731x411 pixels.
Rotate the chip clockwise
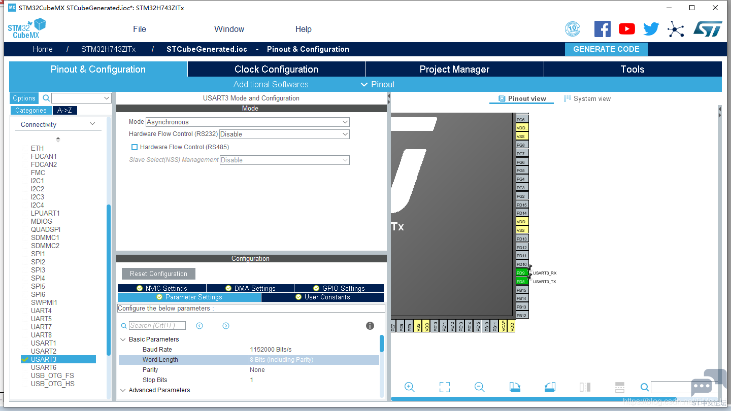pyautogui.click(x=515, y=387)
